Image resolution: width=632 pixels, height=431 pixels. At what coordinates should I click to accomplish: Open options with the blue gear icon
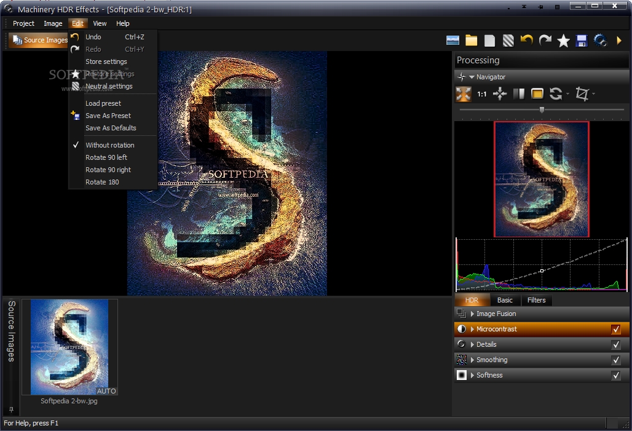(600, 41)
